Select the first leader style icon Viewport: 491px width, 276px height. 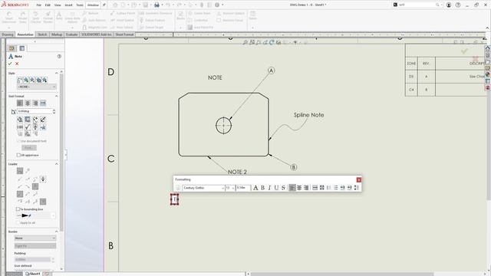pyautogui.click(x=20, y=171)
